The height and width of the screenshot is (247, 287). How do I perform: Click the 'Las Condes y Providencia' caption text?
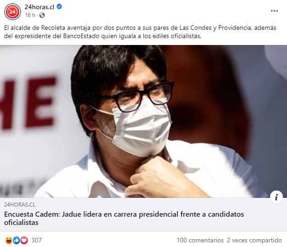click(x=215, y=28)
